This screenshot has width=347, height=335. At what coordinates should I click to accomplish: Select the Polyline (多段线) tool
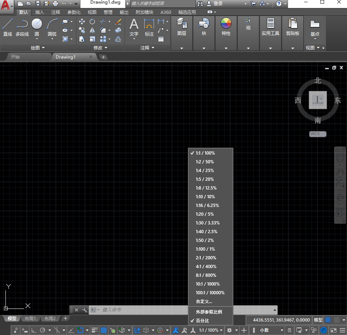22,27
